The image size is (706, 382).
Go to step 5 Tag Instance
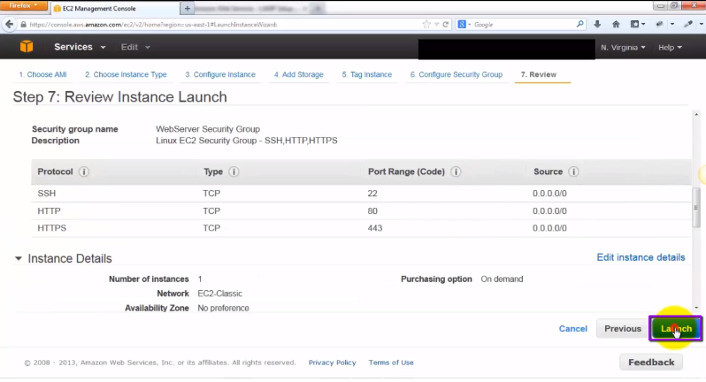366,74
